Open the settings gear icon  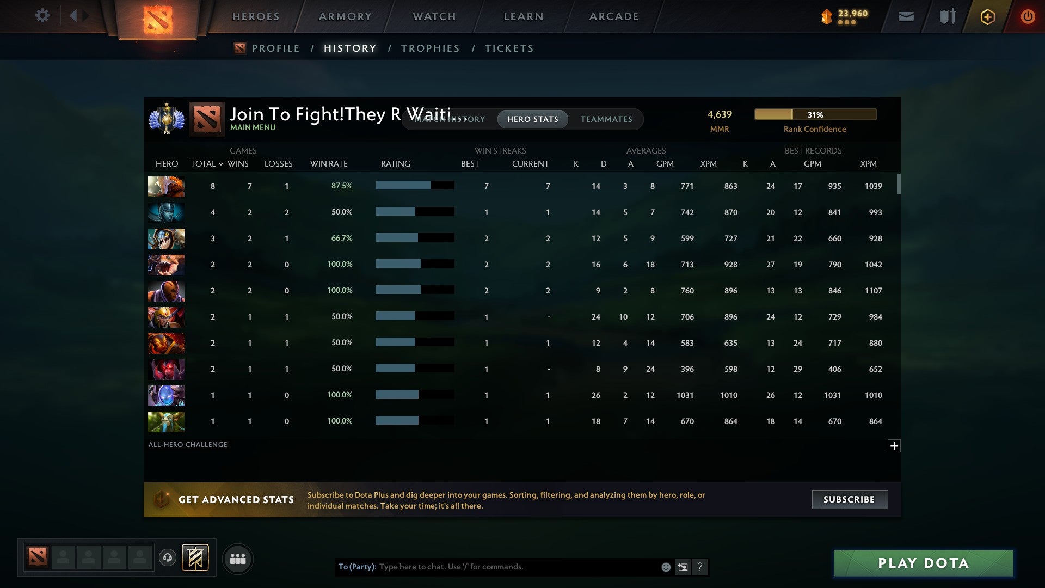(42, 16)
